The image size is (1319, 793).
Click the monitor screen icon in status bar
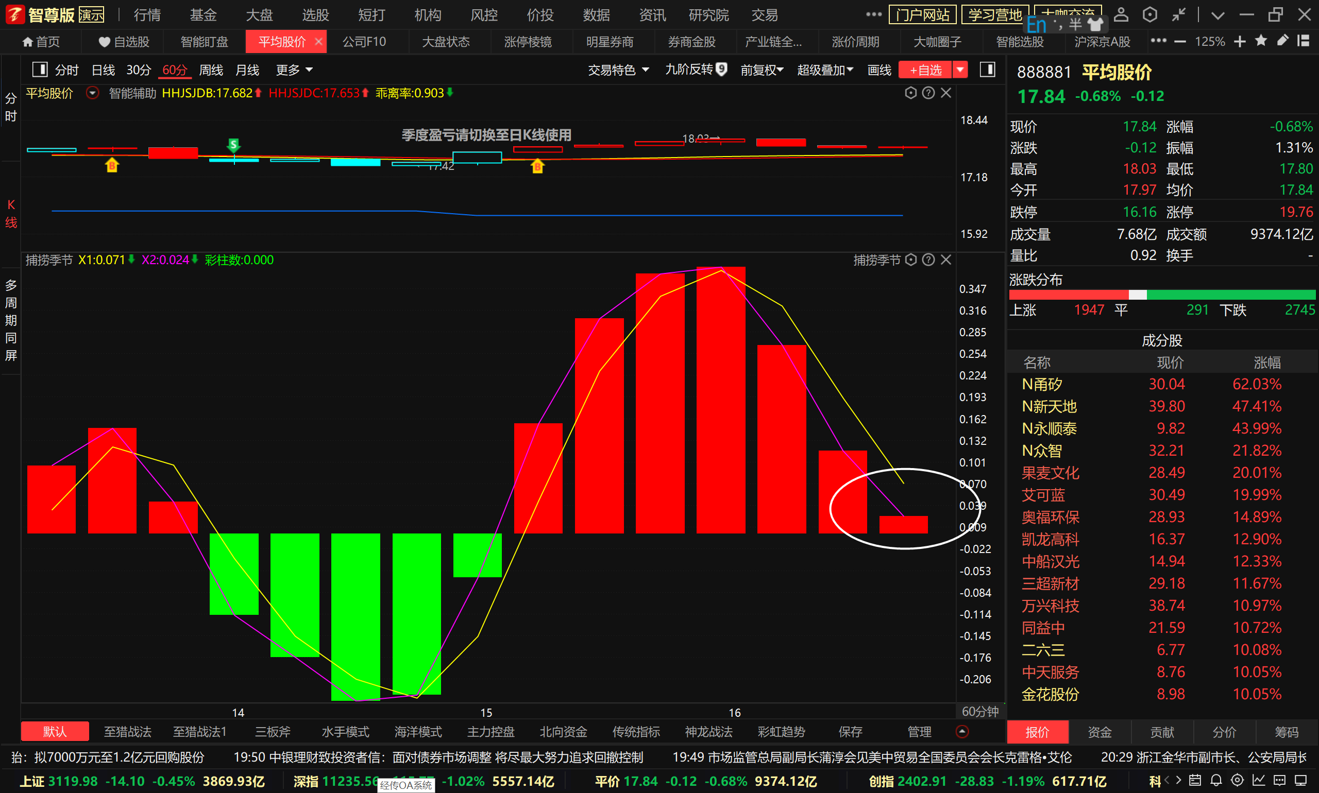1301,781
